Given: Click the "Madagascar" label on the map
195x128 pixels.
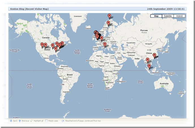Looking at the screenshot, I should (121, 81).
